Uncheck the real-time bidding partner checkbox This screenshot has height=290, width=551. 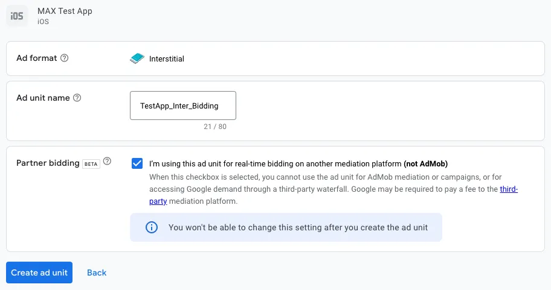[137, 163]
